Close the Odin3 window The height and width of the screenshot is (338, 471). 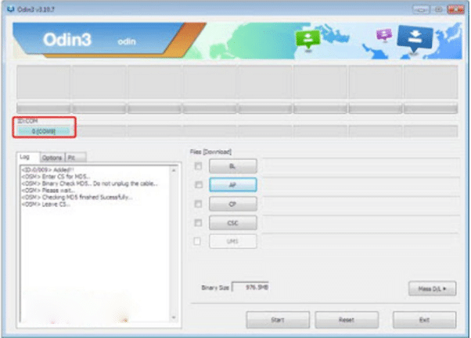[x=455, y=9]
